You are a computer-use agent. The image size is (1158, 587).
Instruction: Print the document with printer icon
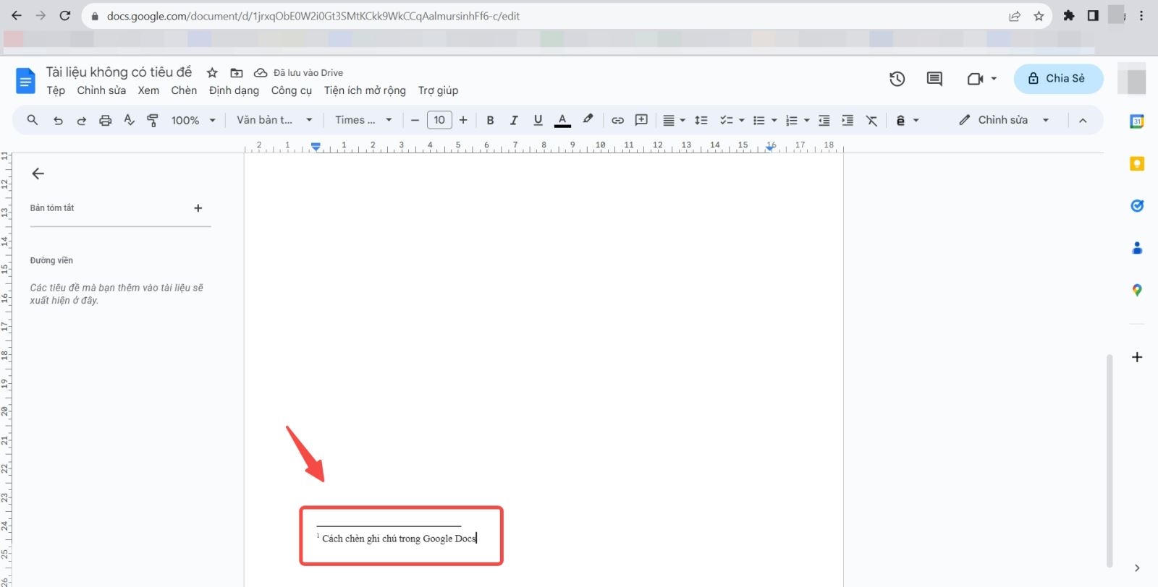point(106,121)
